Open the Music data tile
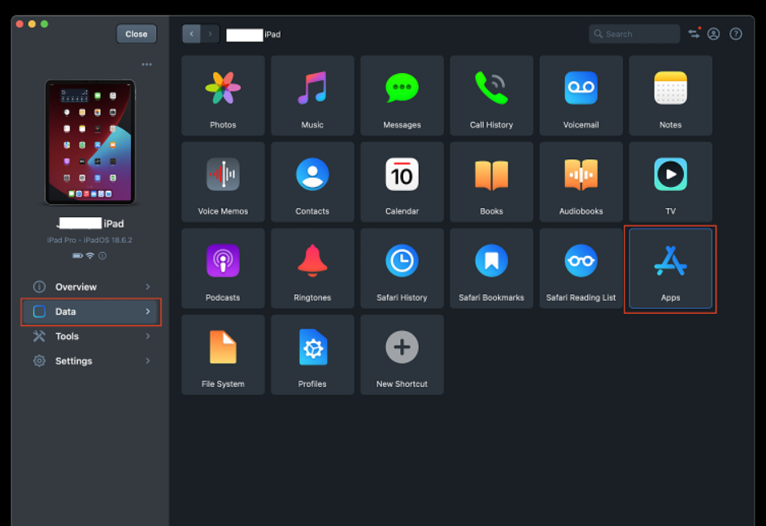 click(312, 95)
